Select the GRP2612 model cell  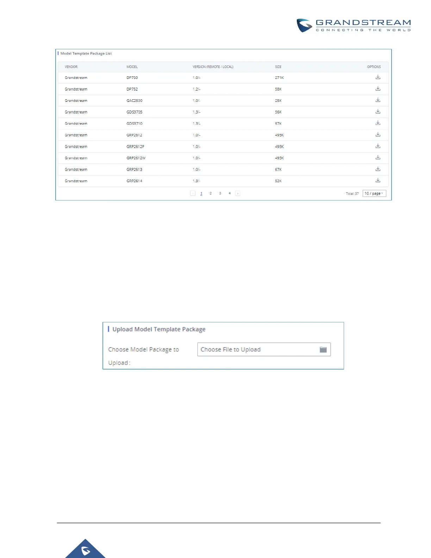click(x=135, y=135)
